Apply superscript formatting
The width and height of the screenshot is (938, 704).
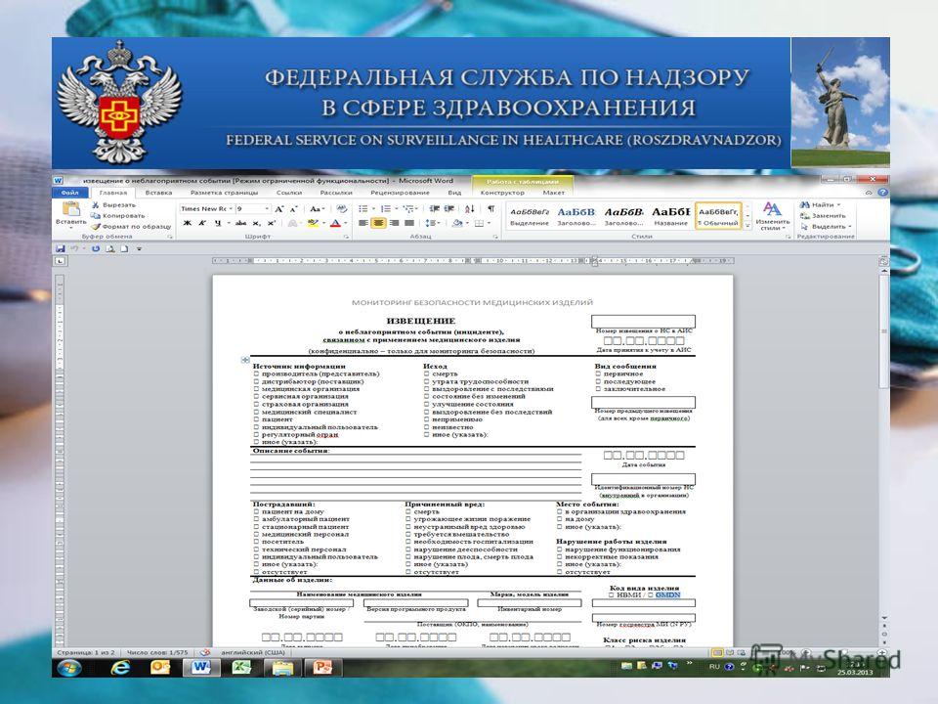(x=271, y=223)
